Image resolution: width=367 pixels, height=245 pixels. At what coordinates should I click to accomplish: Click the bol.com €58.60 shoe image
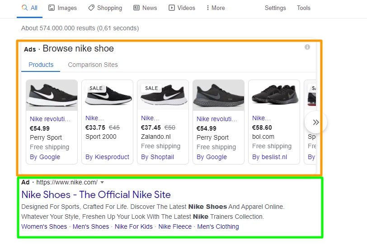(274, 95)
